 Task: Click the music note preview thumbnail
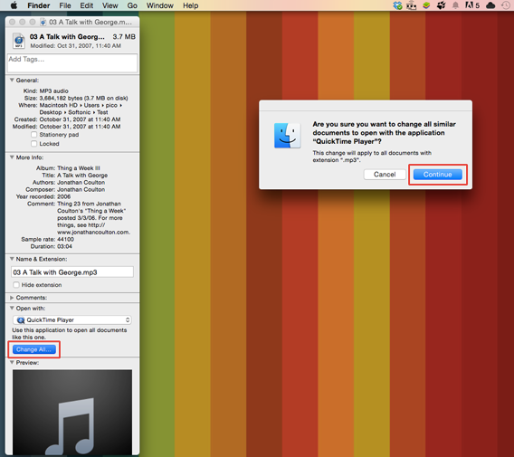[x=72, y=412]
